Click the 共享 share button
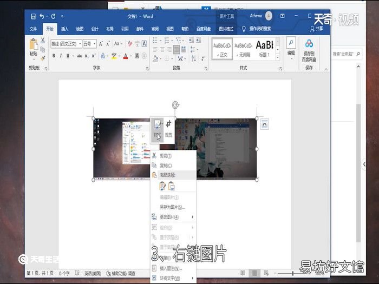 [x=317, y=29]
